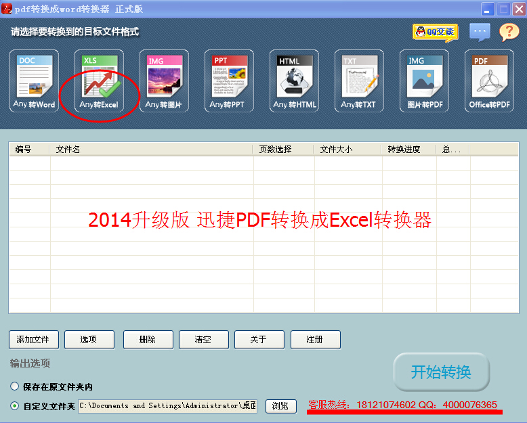The width and height of the screenshot is (527, 423).
Task: Select the Any转Word DOC conversion icon
Action: click(x=34, y=81)
